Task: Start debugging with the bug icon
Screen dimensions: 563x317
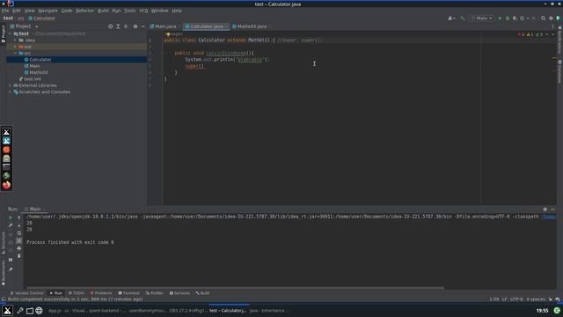Action: pyautogui.click(x=508, y=18)
